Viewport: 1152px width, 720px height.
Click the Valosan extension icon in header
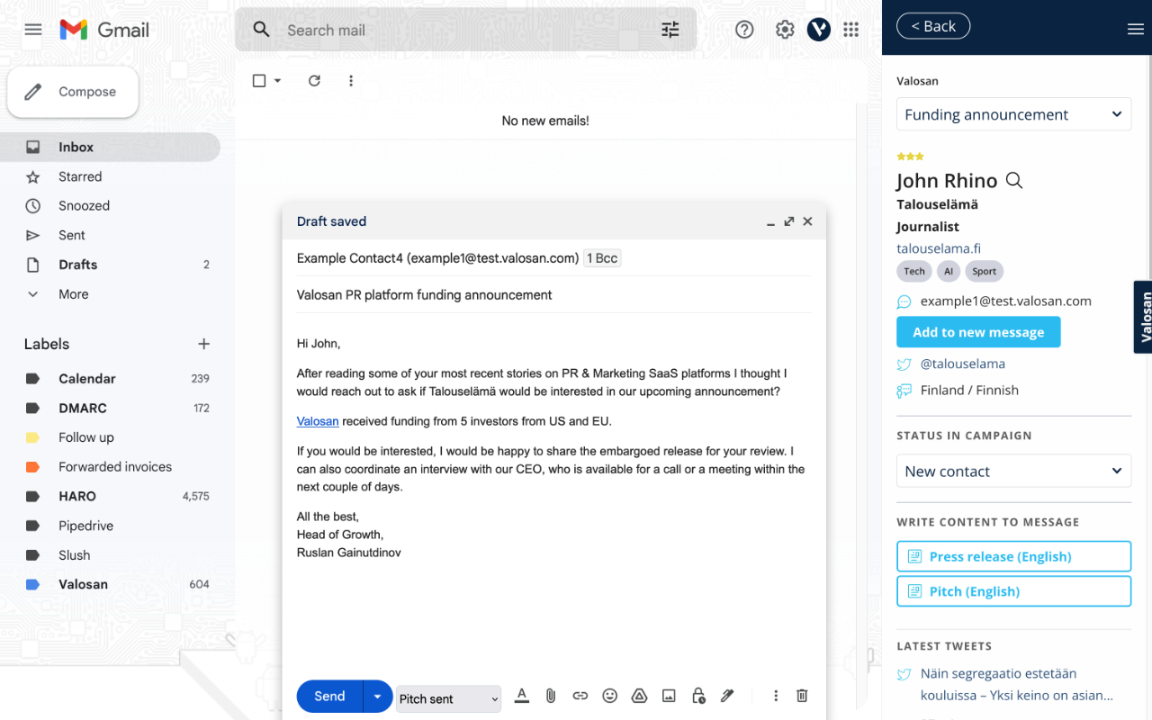818,30
